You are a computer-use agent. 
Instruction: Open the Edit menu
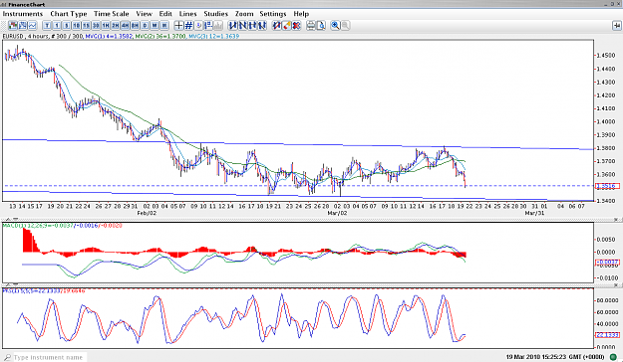click(165, 14)
